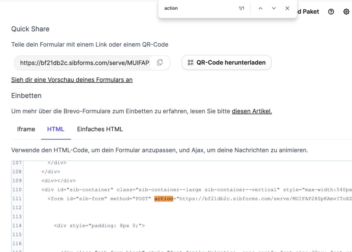Open settings via the gear icon

346,12
